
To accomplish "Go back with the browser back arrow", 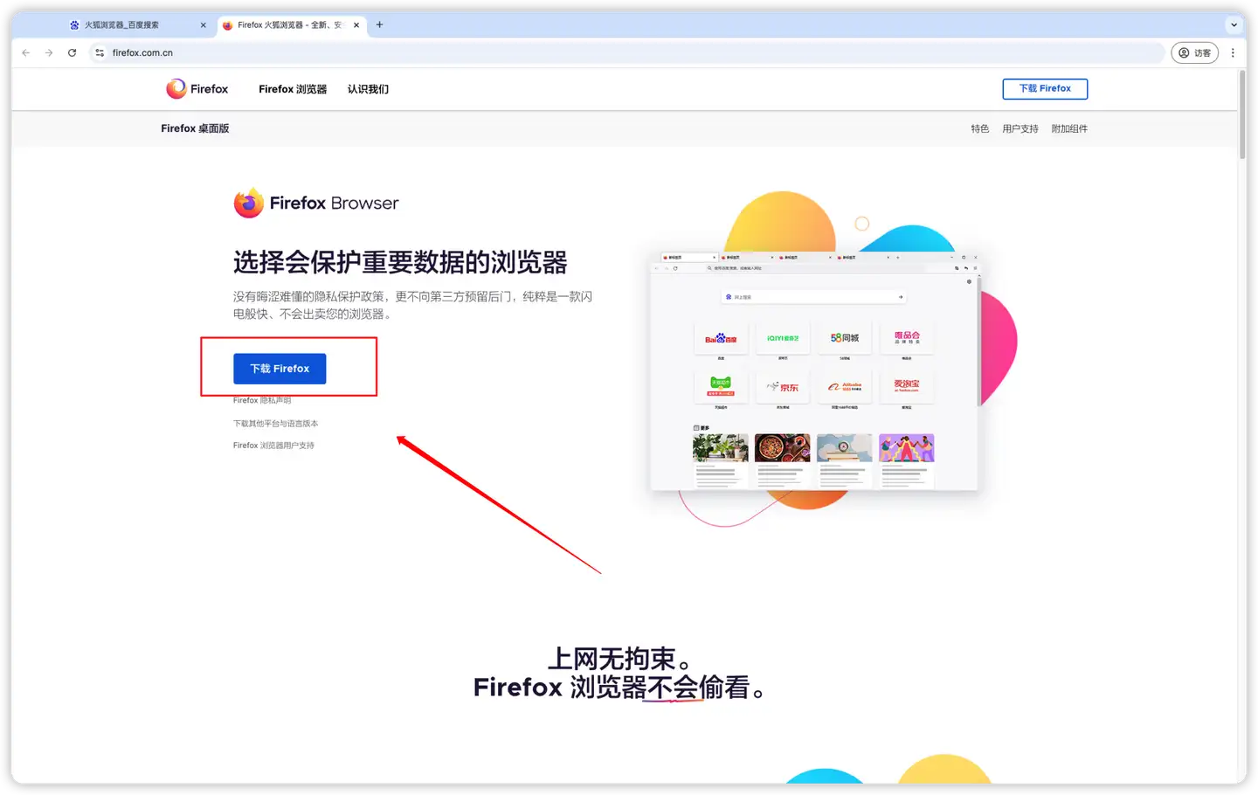I will pyautogui.click(x=26, y=52).
